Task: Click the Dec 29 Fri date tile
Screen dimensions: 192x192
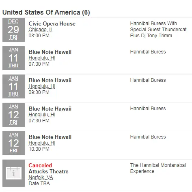Action: click(13, 30)
